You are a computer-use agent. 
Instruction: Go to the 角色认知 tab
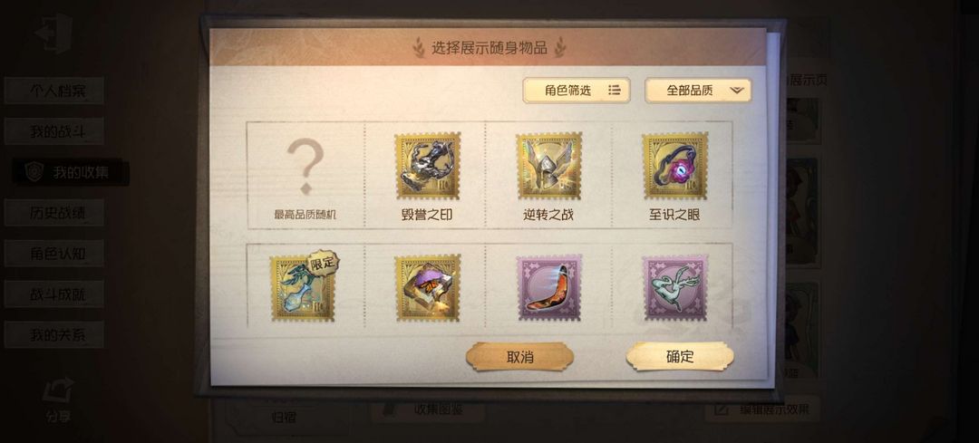point(54,254)
